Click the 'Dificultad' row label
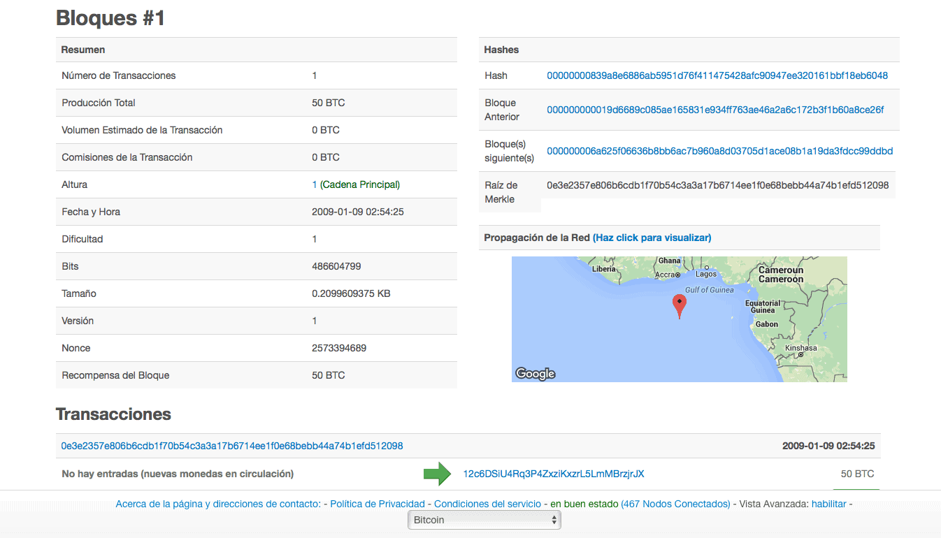 [x=82, y=239]
